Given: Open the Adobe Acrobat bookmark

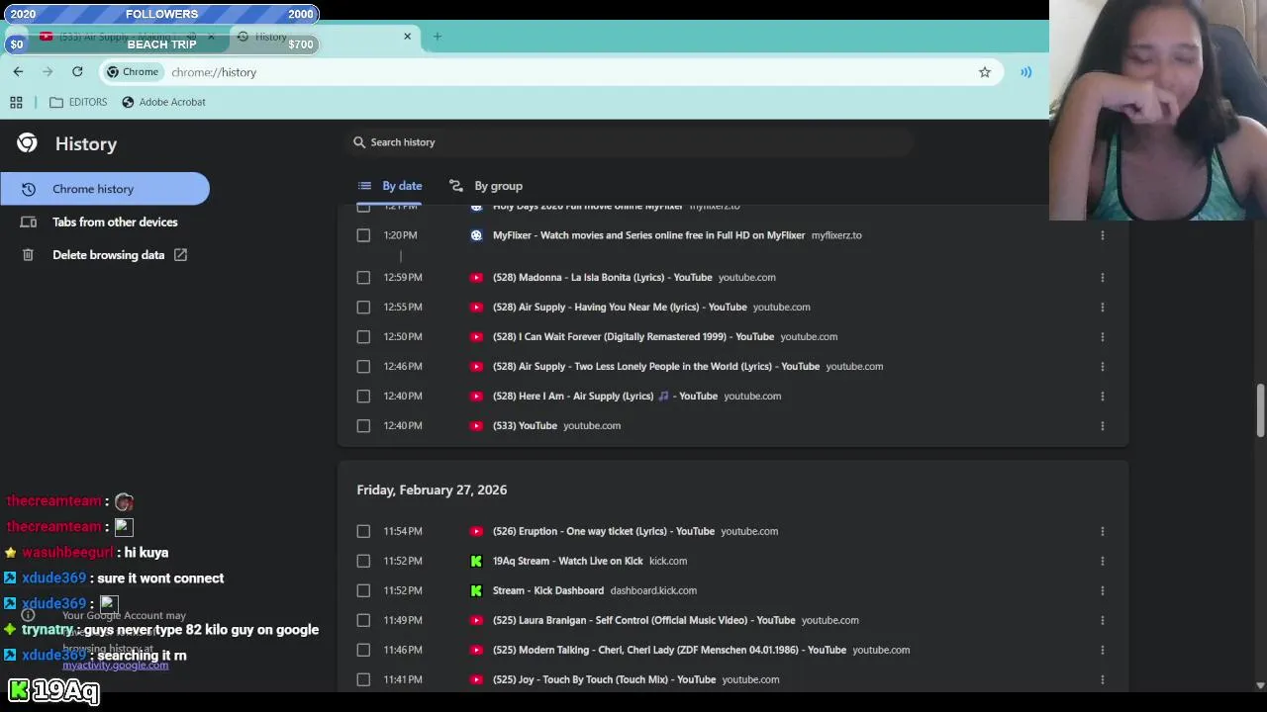Looking at the screenshot, I should click(x=163, y=102).
